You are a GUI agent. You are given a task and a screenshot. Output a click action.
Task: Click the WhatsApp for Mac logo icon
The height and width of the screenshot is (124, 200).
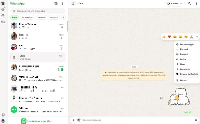pos(24,121)
